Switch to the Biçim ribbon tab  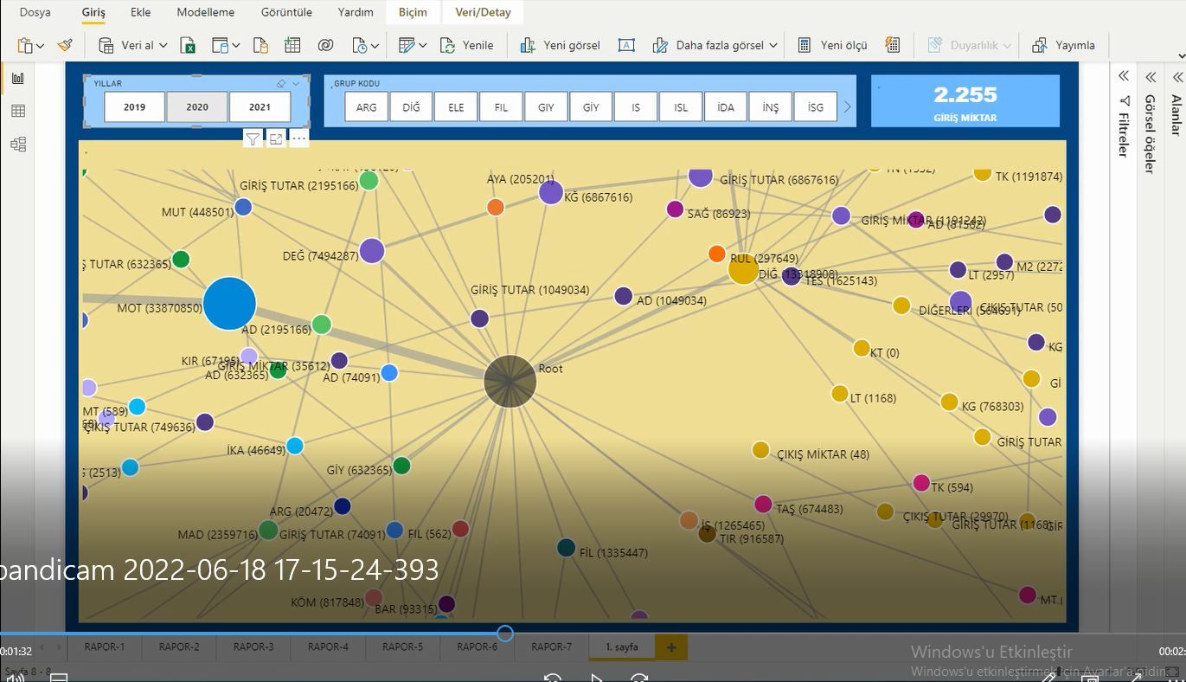click(x=413, y=12)
